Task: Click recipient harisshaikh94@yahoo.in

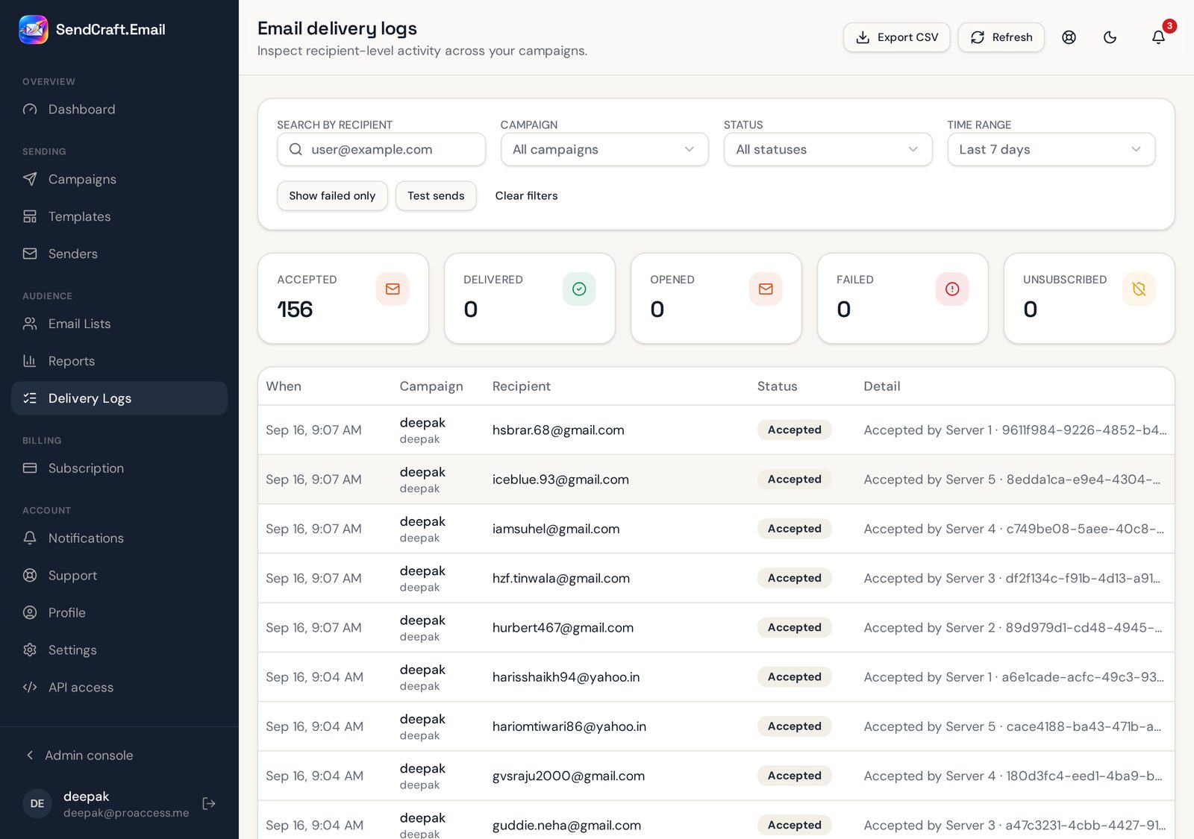Action: pyautogui.click(x=566, y=677)
